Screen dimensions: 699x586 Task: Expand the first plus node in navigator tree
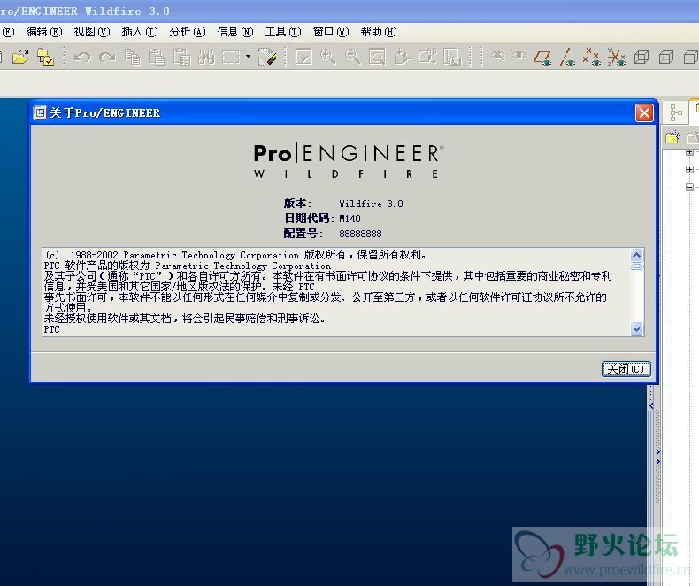pos(689,152)
